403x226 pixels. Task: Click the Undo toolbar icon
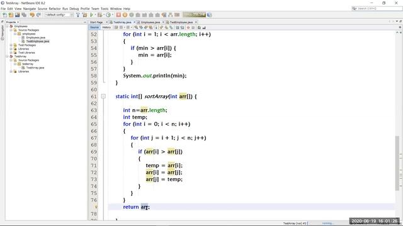32,15
